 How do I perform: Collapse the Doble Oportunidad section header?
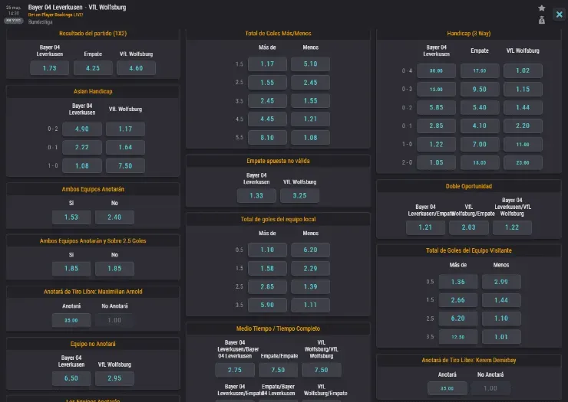[469, 186]
